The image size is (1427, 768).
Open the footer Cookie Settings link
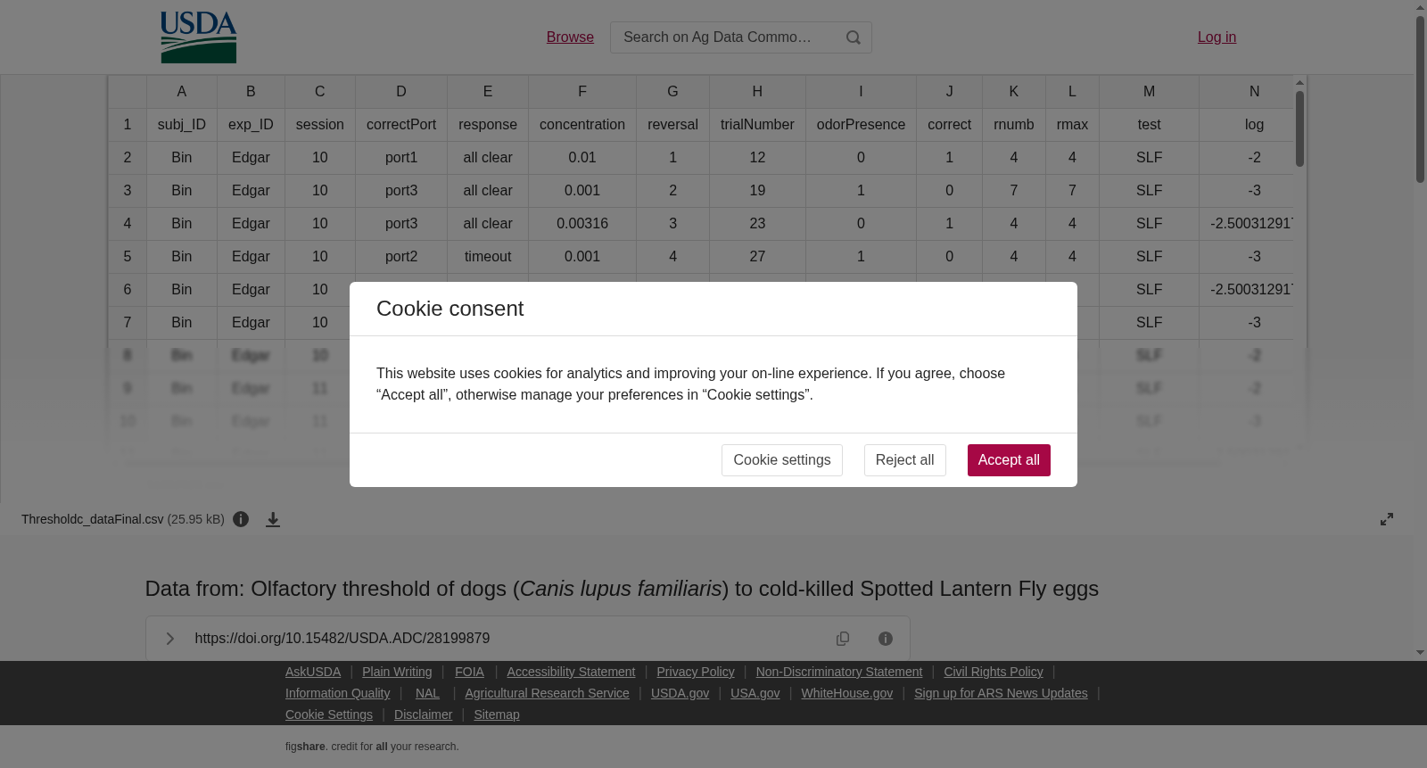(329, 714)
